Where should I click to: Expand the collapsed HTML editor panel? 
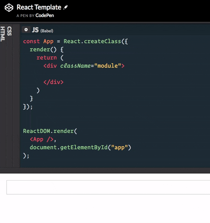(x=3, y=34)
